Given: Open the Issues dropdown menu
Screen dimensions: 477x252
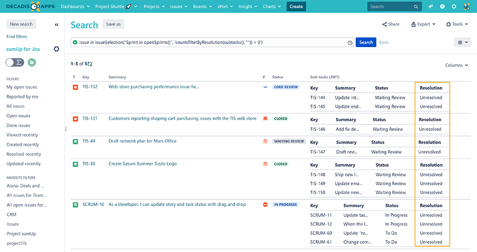Looking at the screenshot, I should coord(178,6).
